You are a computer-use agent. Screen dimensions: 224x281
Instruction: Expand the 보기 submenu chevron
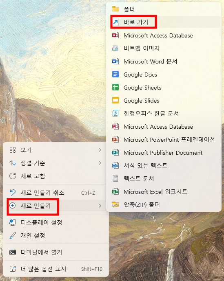pos(100,150)
